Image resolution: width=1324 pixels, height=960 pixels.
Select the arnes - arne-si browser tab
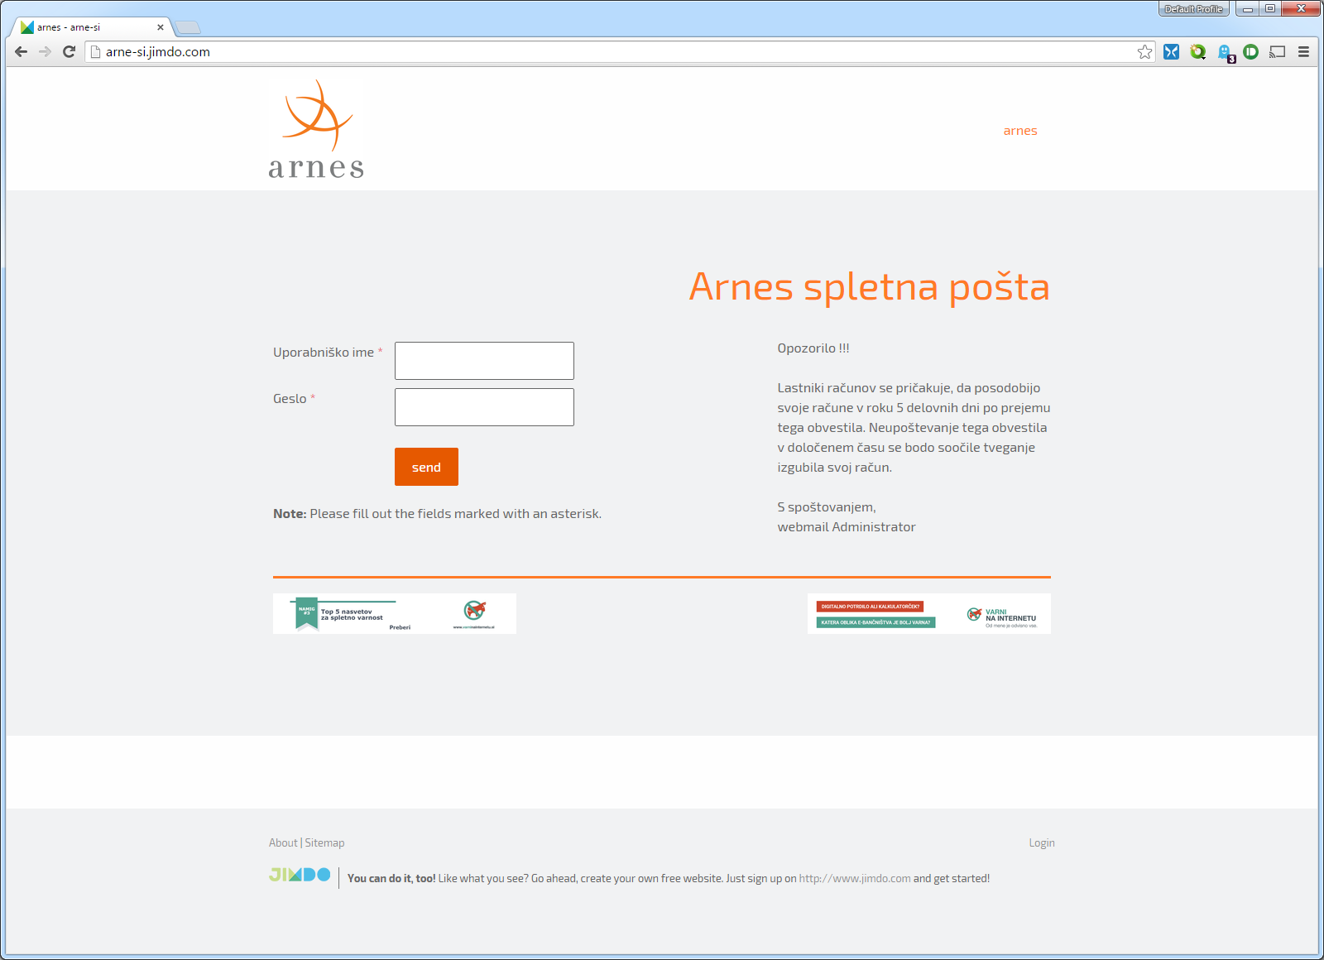[x=91, y=27]
